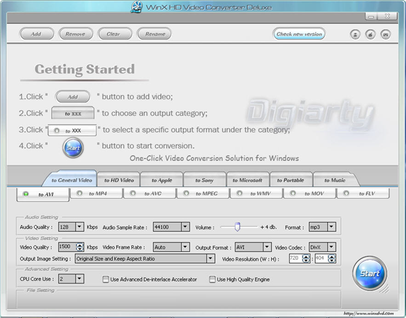
Task: Minimize the converter window
Action: coord(372,17)
